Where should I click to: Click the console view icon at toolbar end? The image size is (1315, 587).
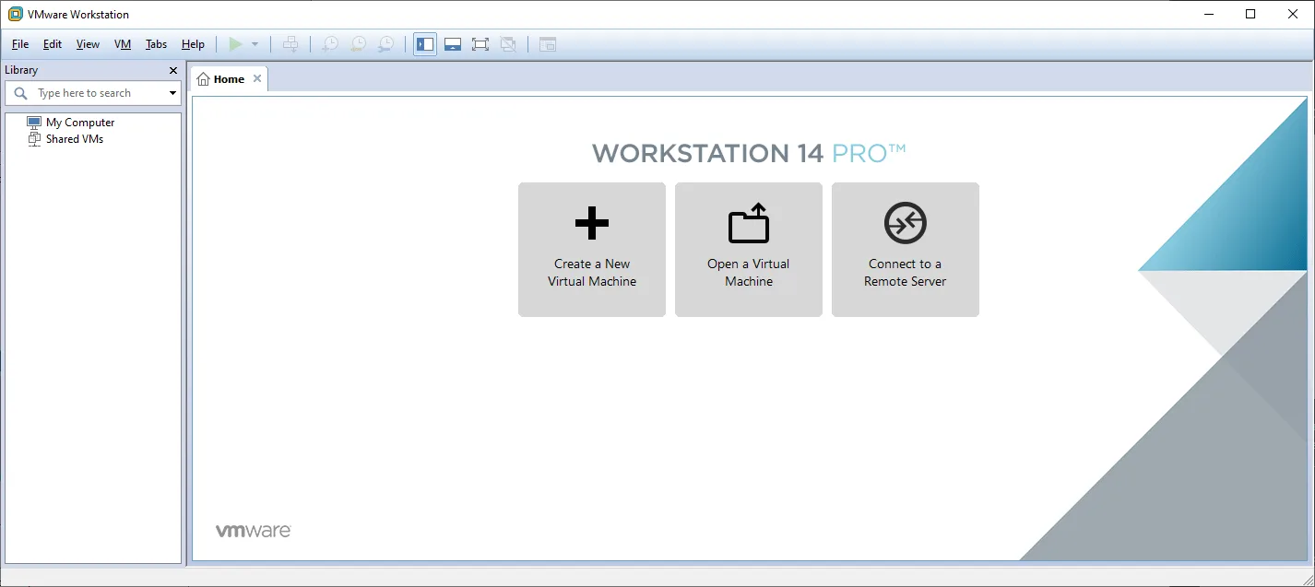point(548,44)
